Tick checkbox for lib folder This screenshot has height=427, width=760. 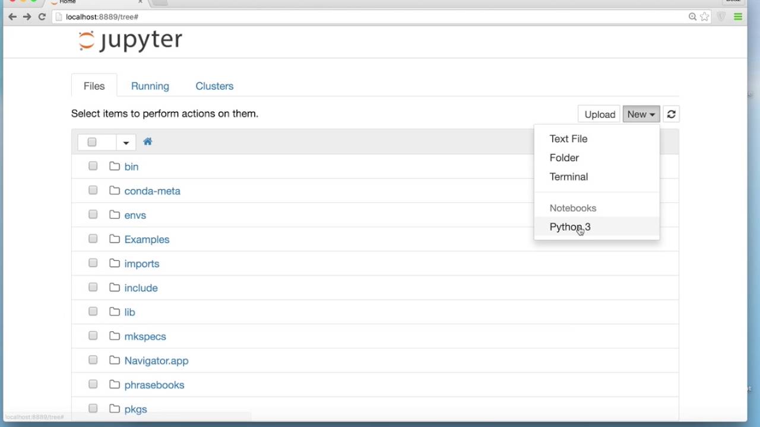coord(93,312)
